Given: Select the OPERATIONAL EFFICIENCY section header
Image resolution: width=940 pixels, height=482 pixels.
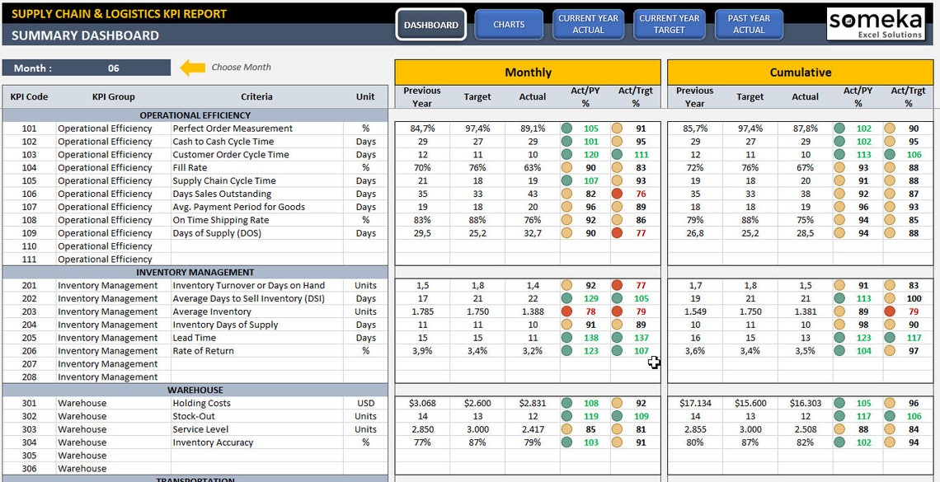Looking at the screenshot, I should click(x=195, y=115).
